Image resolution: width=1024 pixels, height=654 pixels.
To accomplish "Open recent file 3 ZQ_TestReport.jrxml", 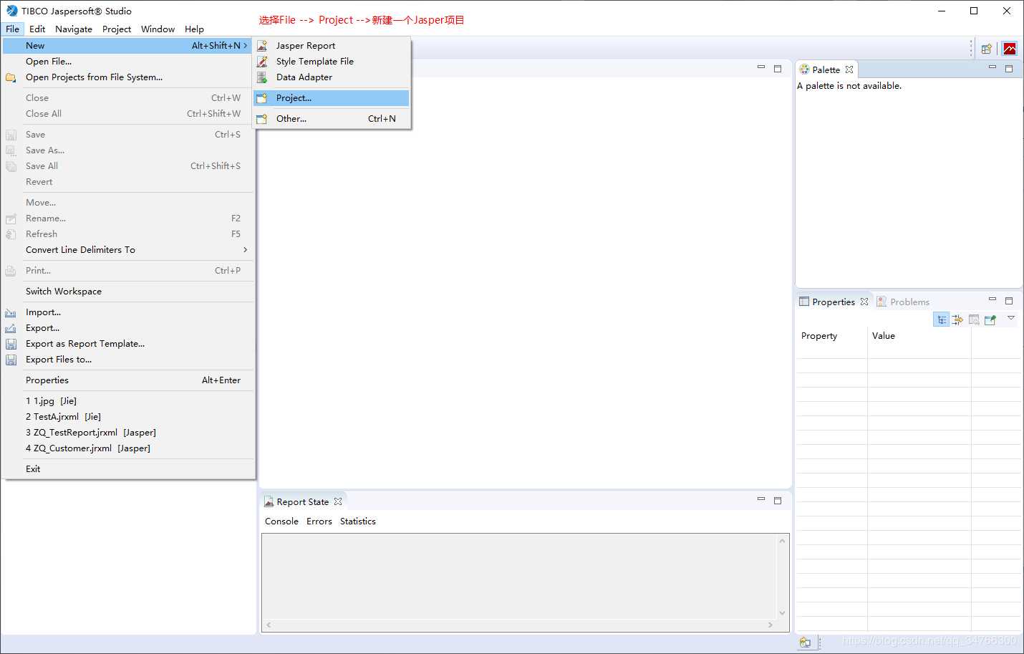I will (129, 433).
